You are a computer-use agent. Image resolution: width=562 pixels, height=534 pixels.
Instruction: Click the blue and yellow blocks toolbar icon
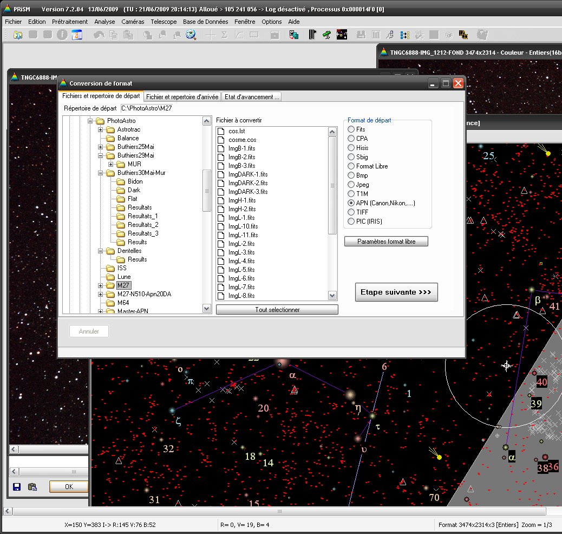tap(404, 35)
